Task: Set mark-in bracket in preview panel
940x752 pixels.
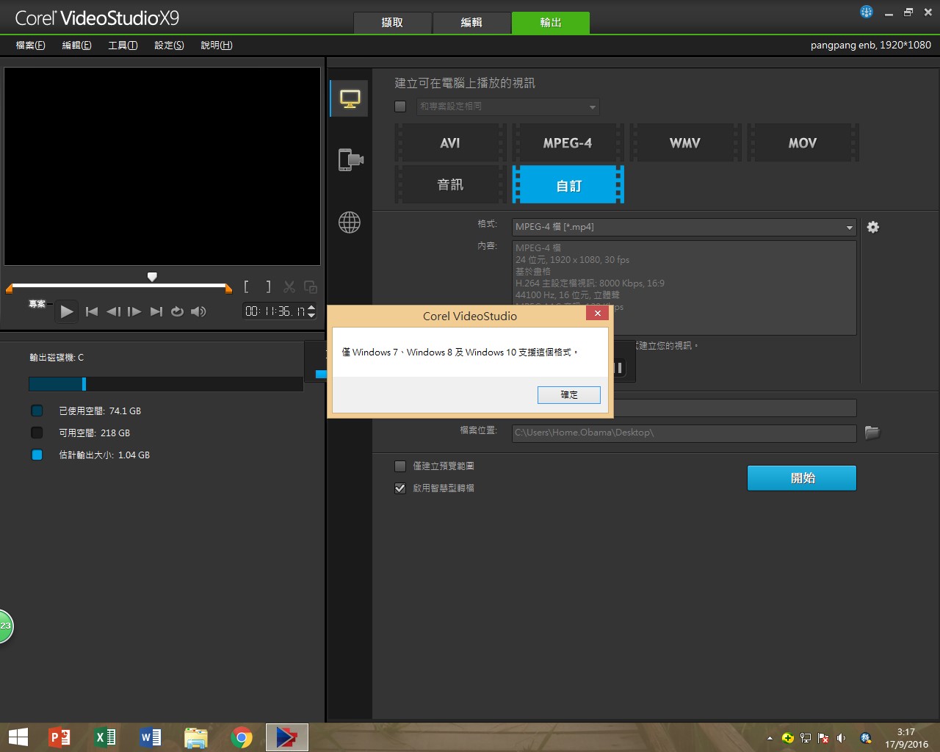Action: (246, 286)
